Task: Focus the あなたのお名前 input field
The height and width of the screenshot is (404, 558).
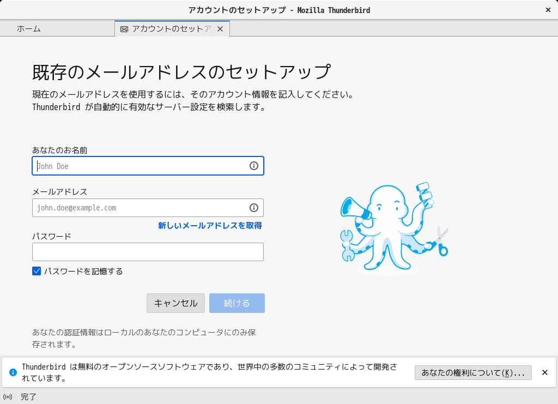Action: (148, 166)
